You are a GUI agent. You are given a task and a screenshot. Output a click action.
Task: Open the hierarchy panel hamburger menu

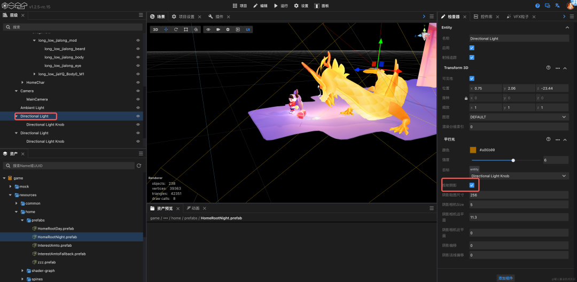point(141,15)
